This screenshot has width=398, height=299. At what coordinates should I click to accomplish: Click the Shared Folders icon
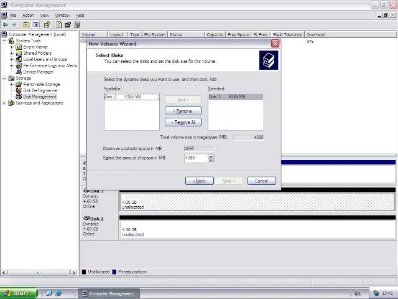pyautogui.click(x=19, y=53)
